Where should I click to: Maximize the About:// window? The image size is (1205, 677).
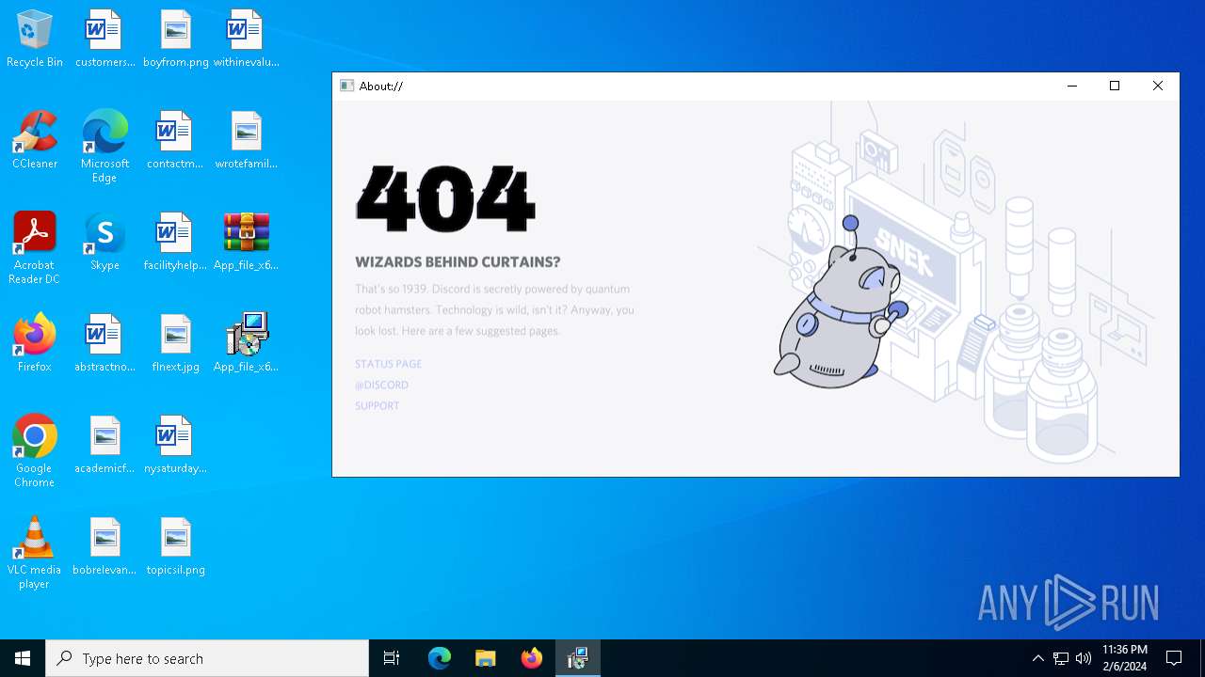point(1115,86)
